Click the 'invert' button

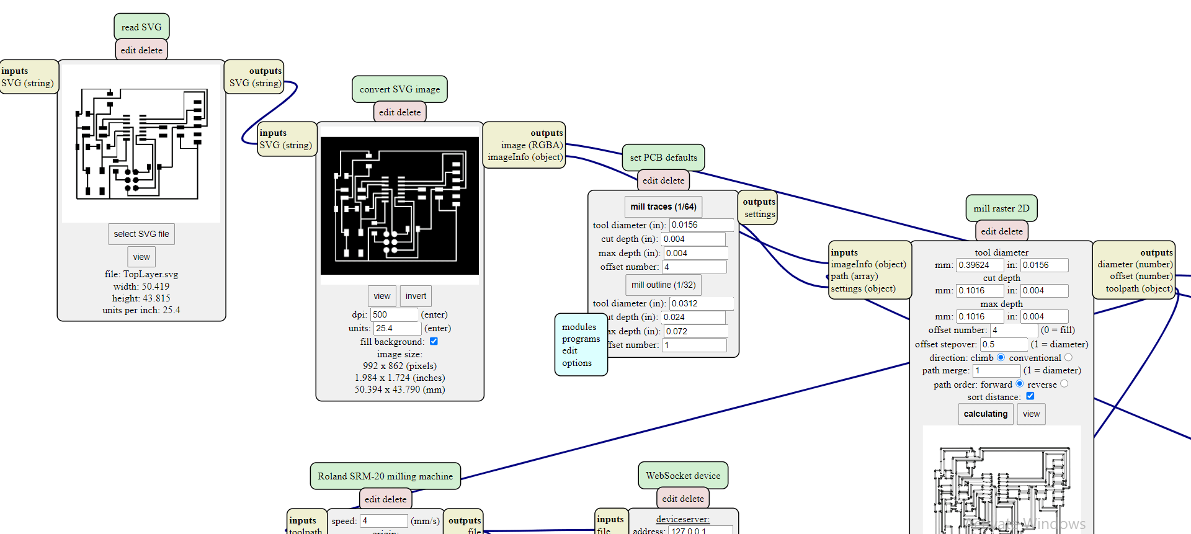[x=416, y=296]
